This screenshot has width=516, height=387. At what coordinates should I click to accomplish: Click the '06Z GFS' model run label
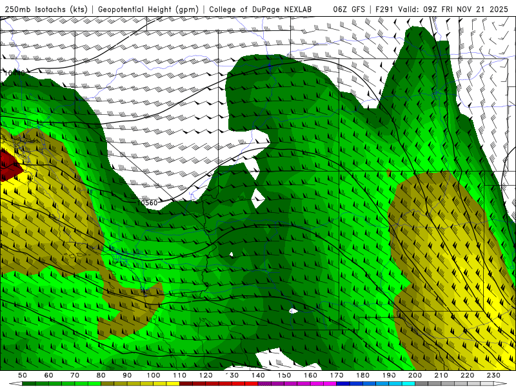(349, 10)
